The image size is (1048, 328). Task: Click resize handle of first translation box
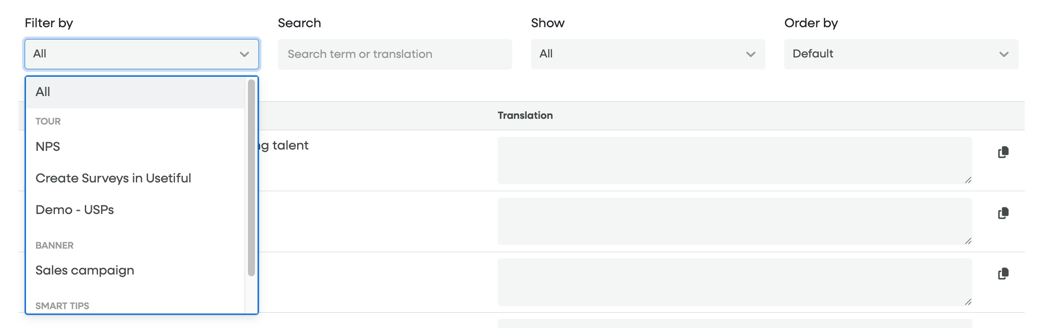click(x=968, y=180)
